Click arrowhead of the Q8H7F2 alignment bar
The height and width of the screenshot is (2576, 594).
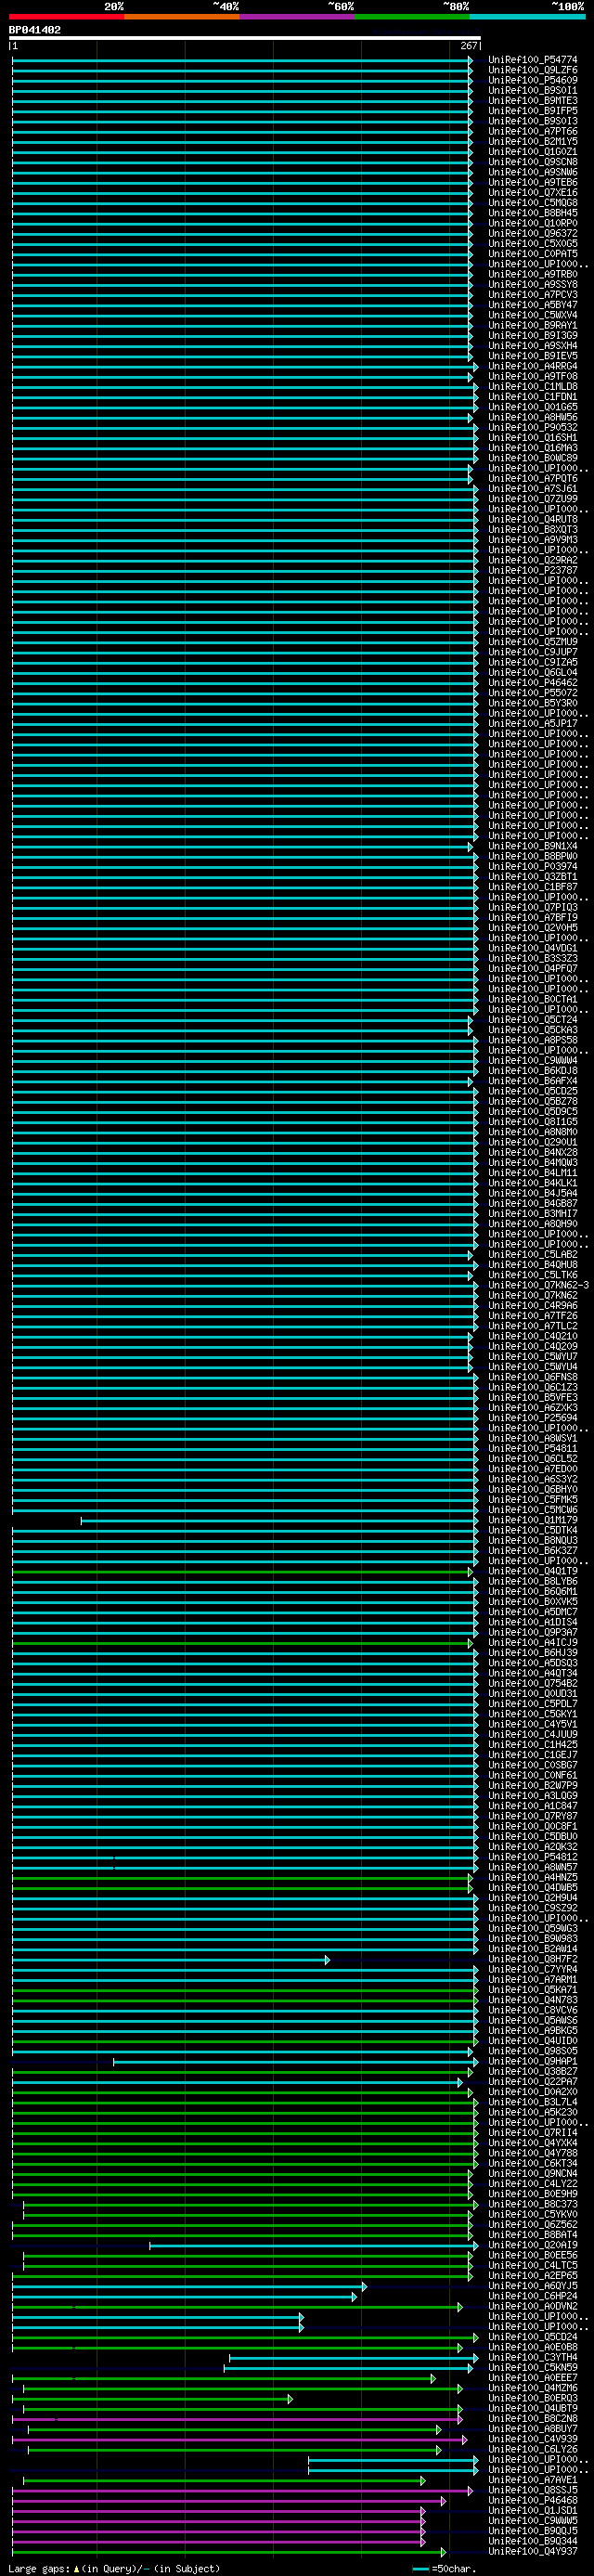(327, 1959)
